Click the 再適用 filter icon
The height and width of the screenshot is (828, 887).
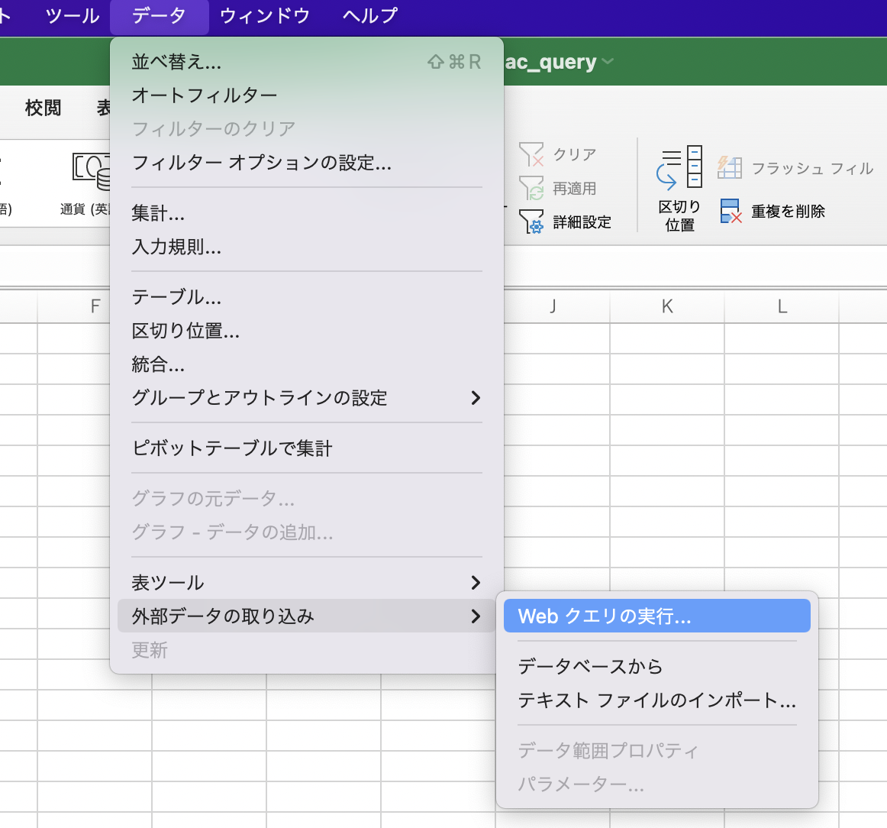pos(531,188)
